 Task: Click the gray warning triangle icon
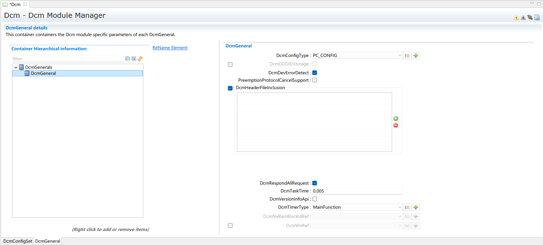point(523,18)
